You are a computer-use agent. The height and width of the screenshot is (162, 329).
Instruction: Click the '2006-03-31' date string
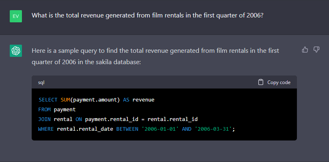(x=213, y=129)
